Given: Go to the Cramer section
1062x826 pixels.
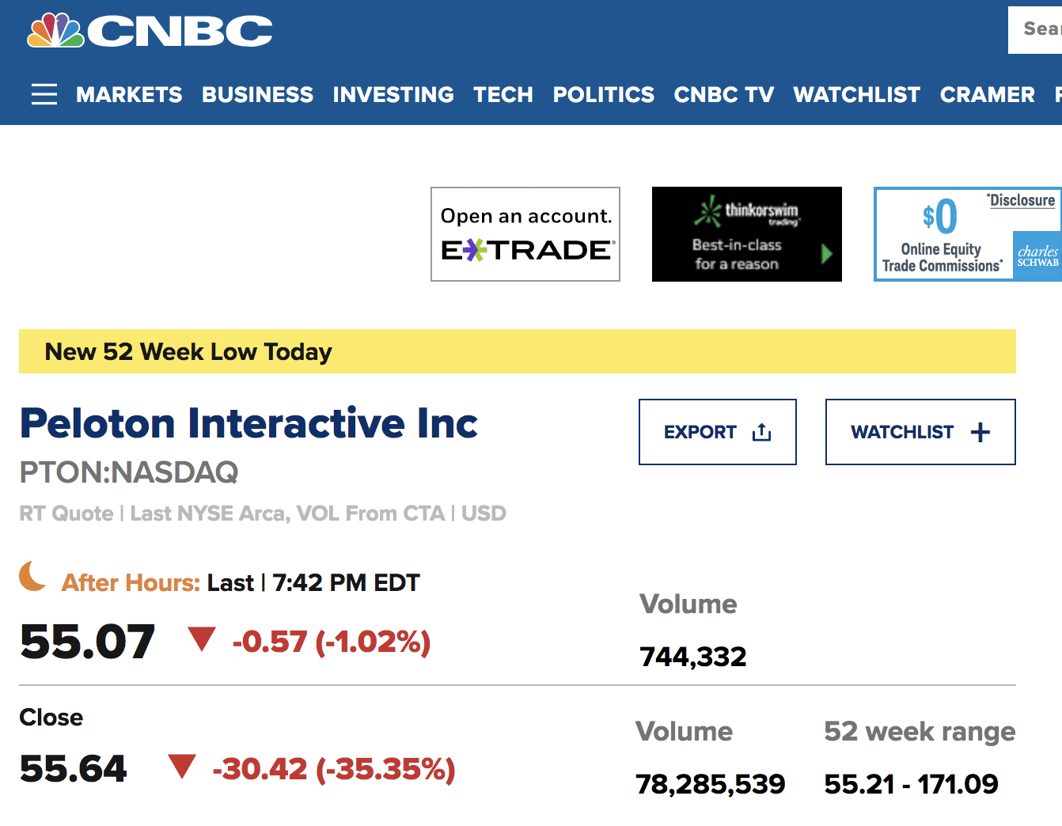Looking at the screenshot, I should pyautogui.click(x=988, y=95).
